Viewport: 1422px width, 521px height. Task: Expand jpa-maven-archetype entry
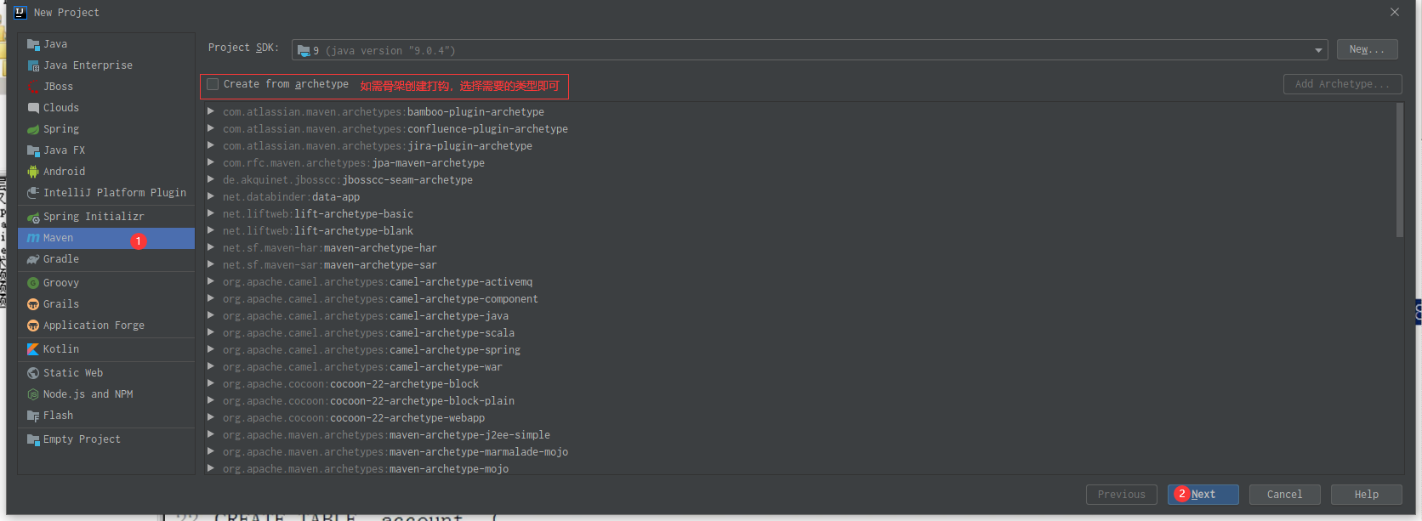coord(210,162)
